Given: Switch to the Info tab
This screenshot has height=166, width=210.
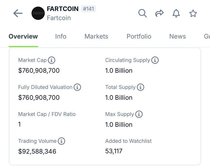Looking at the screenshot, I should [61, 36].
